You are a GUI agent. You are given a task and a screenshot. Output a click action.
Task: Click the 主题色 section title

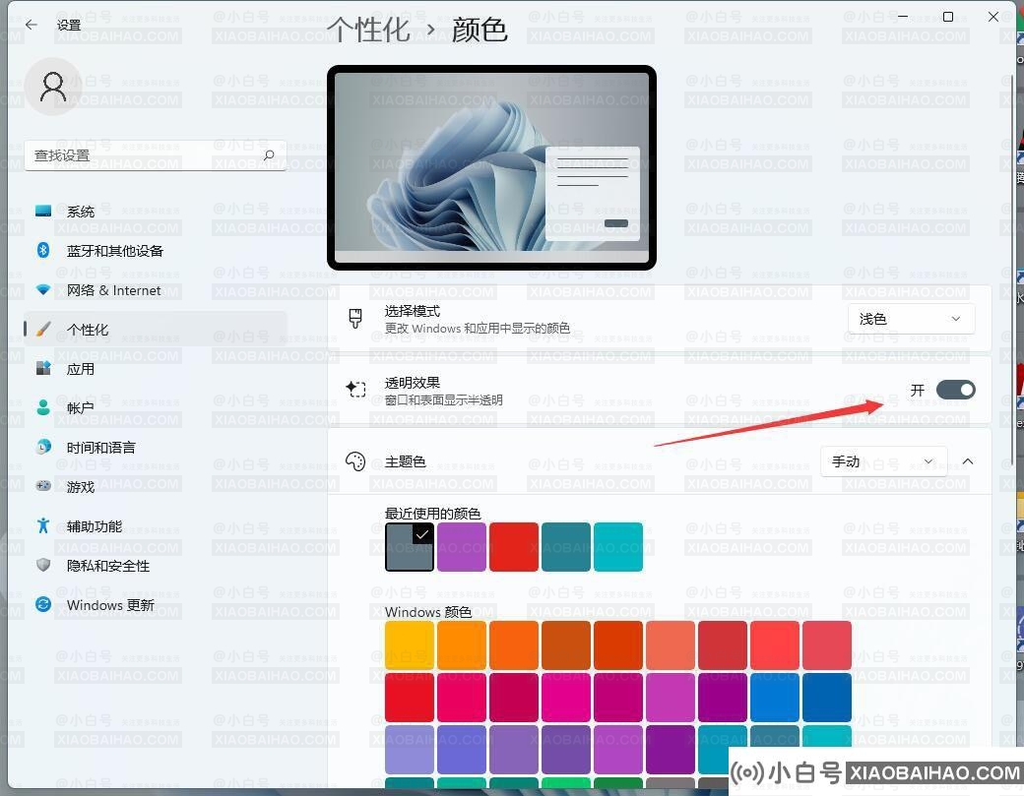pos(405,461)
